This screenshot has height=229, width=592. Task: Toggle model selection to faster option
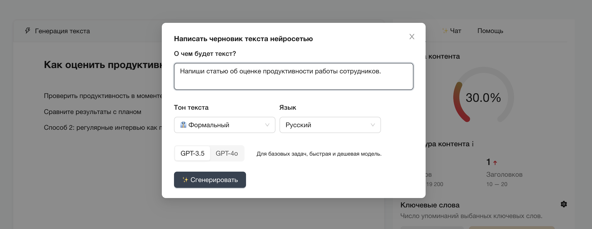(x=192, y=153)
